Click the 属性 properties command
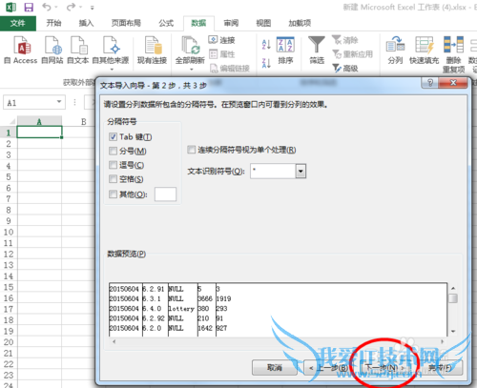 pyautogui.click(x=222, y=54)
